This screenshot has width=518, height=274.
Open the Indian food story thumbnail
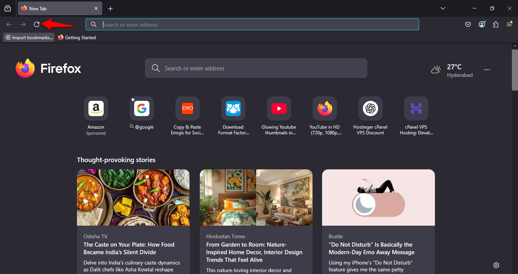click(x=133, y=198)
